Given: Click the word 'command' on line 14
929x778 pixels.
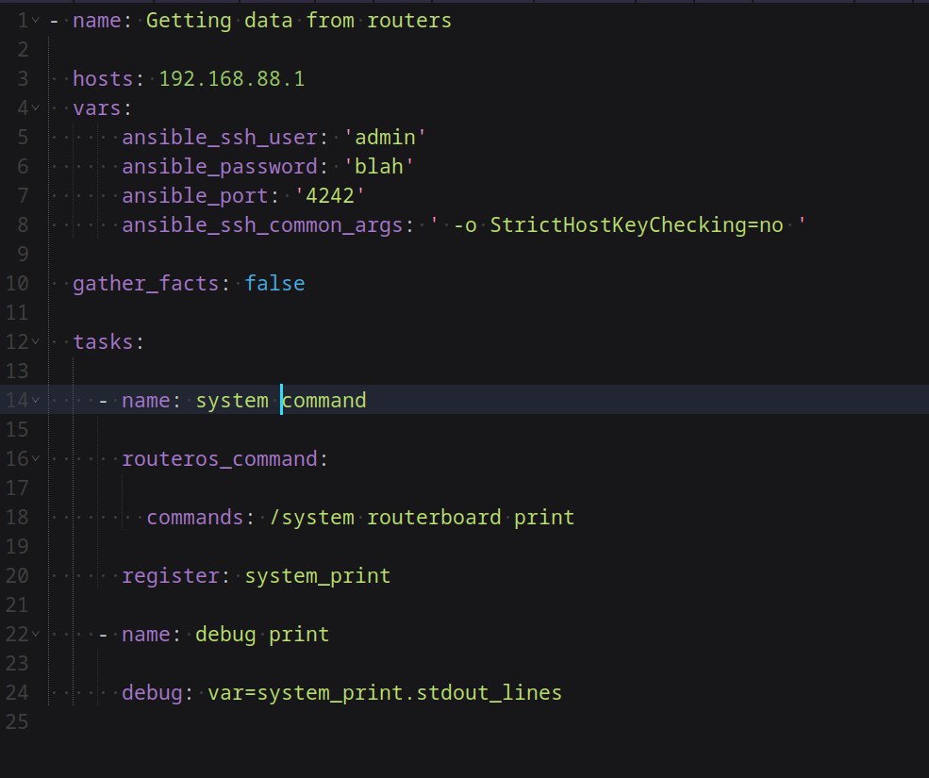Looking at the screenshot, I should pyautogui.click(x=324, y=401).
